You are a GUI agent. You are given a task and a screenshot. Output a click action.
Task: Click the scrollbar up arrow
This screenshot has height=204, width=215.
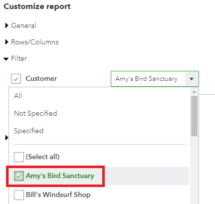[194, 92]
